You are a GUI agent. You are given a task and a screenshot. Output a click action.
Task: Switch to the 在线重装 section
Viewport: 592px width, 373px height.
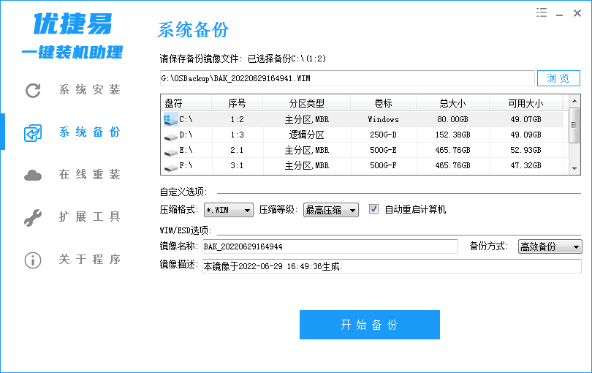[89, 175]
